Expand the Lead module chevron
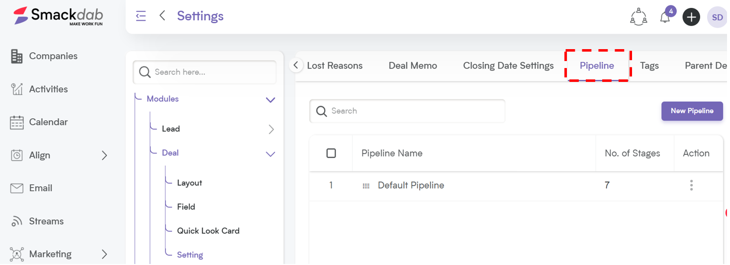730x265 pixels. [x=271, y=130]
